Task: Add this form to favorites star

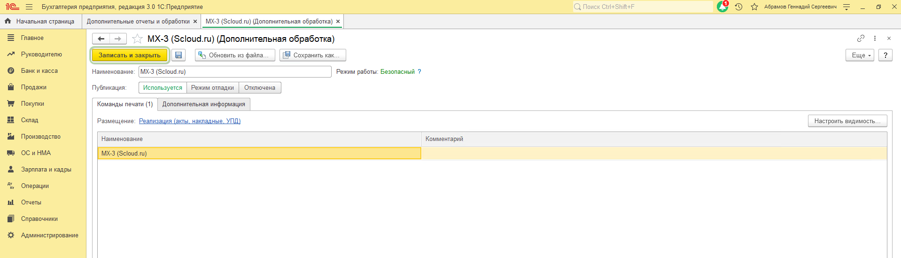Action: click(x=137, y=39)
